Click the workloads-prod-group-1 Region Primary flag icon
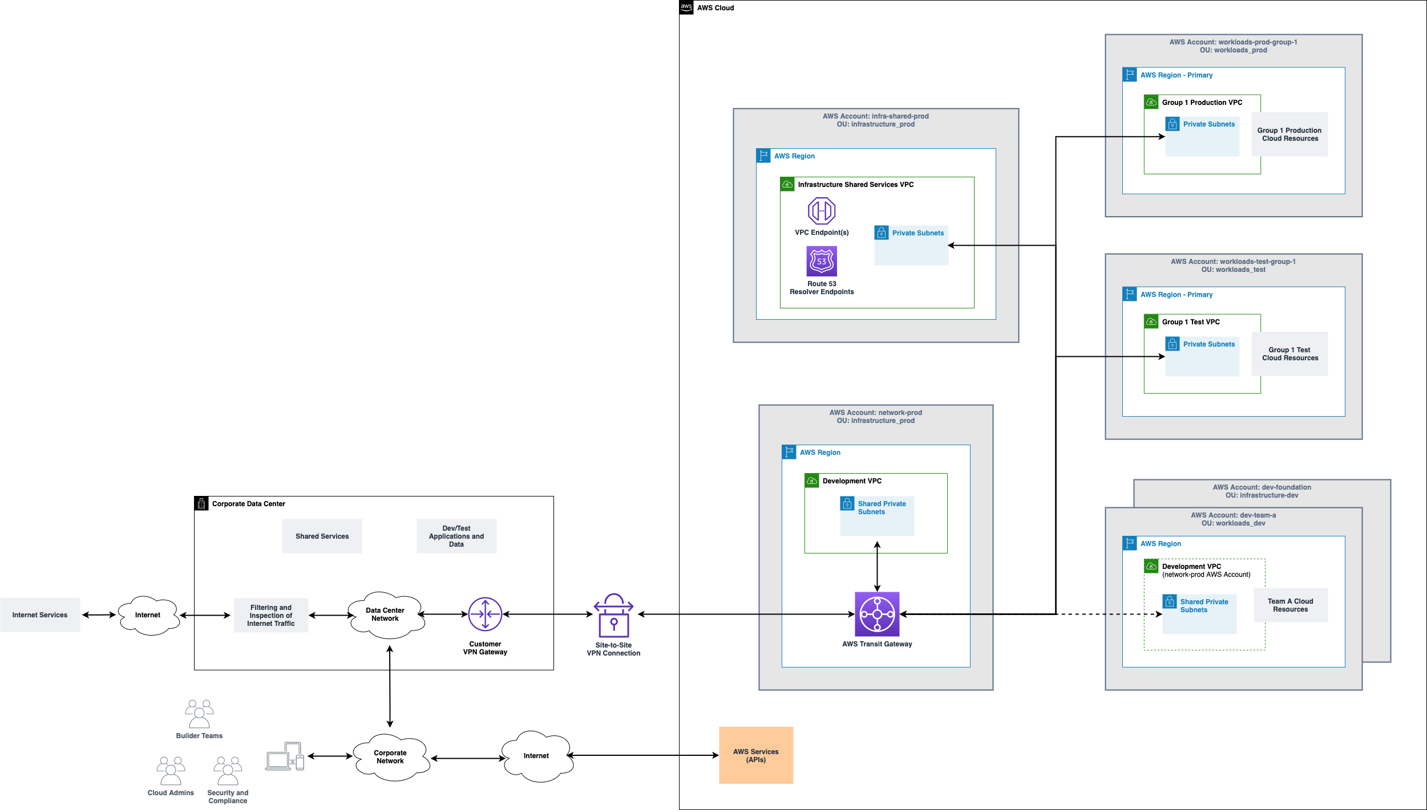1427x810 pixels. click(x=1130, y=75)
